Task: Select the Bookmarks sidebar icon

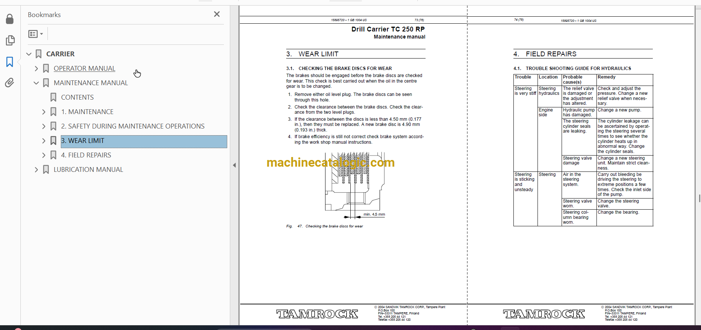Action: [x=10, y=62]
